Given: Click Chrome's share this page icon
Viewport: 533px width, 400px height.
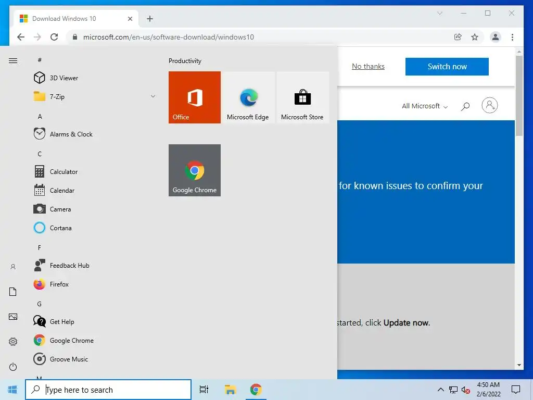Looking at the screenshot, I should point(458,37).
